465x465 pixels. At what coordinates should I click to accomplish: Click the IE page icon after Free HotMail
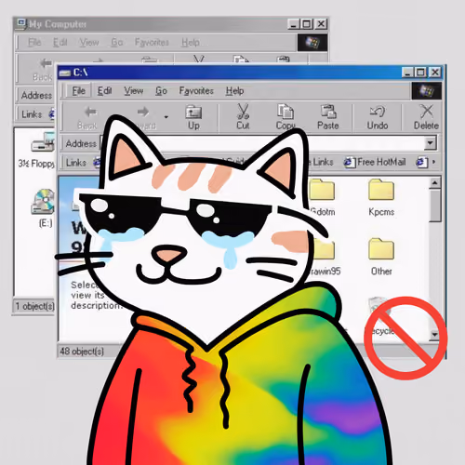click(x=421, y=162)
